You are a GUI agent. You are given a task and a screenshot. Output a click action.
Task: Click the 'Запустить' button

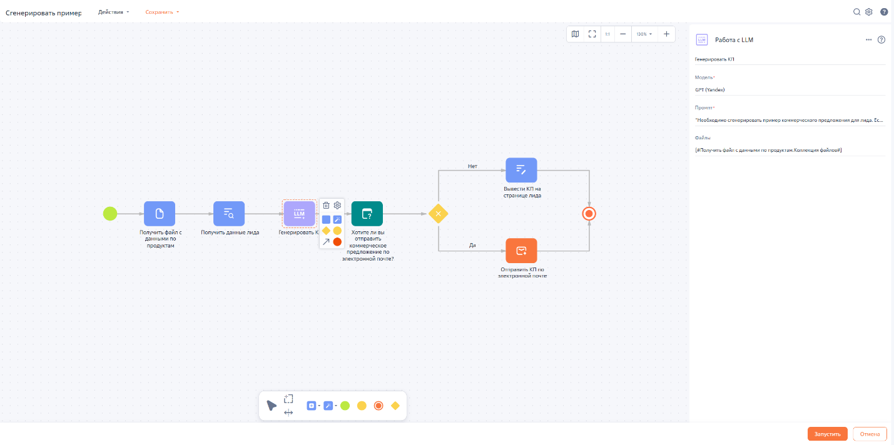point(827,434)
